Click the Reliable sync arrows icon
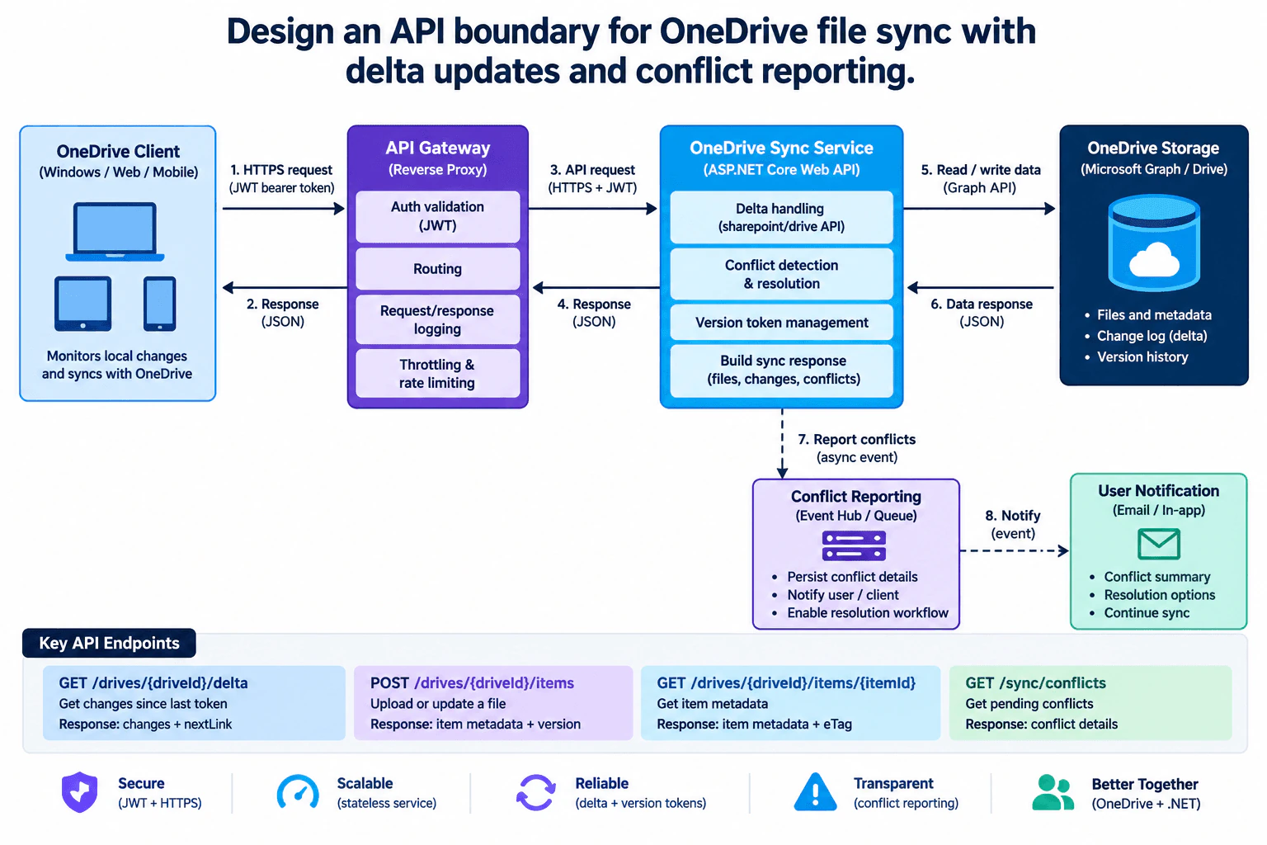 coord(535,792)
